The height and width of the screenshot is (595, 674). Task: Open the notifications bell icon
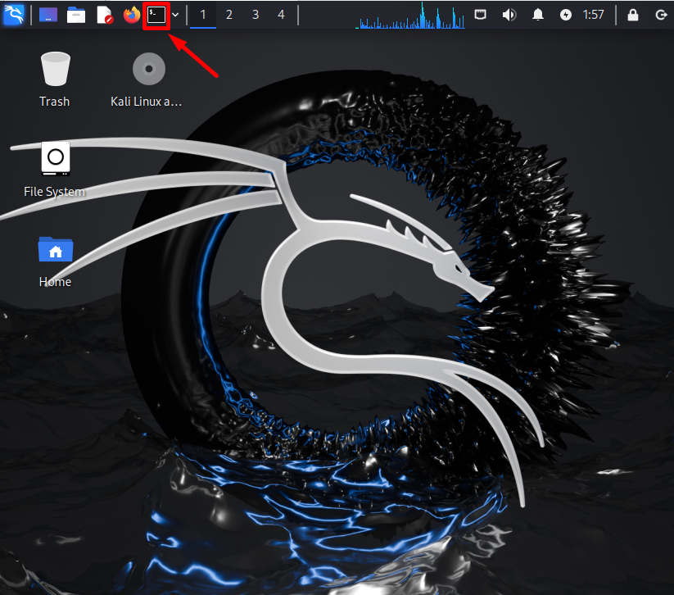point(538,15)
